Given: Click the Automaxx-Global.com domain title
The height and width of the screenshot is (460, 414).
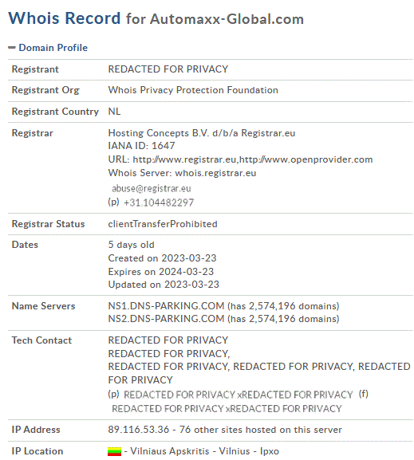Looking at the screenshot, I should (x=227, y=19).
